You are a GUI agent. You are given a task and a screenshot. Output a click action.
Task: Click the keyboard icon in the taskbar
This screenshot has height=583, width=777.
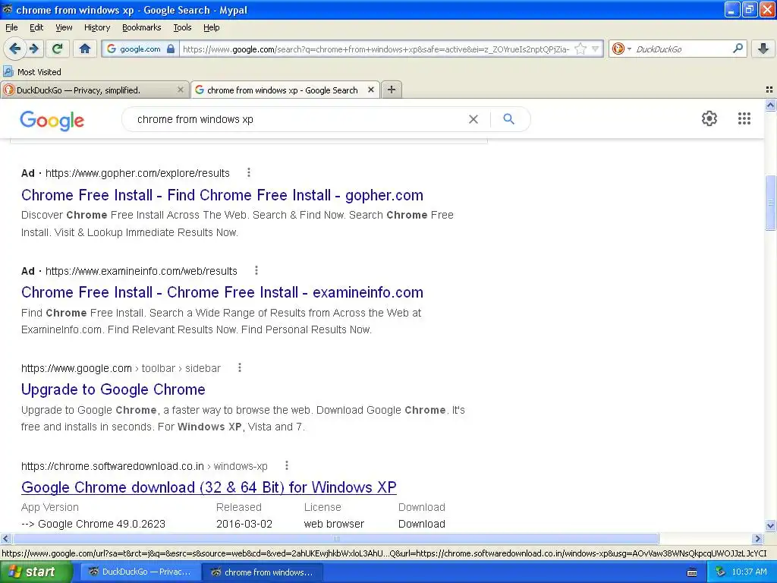[x=692, y=572]
